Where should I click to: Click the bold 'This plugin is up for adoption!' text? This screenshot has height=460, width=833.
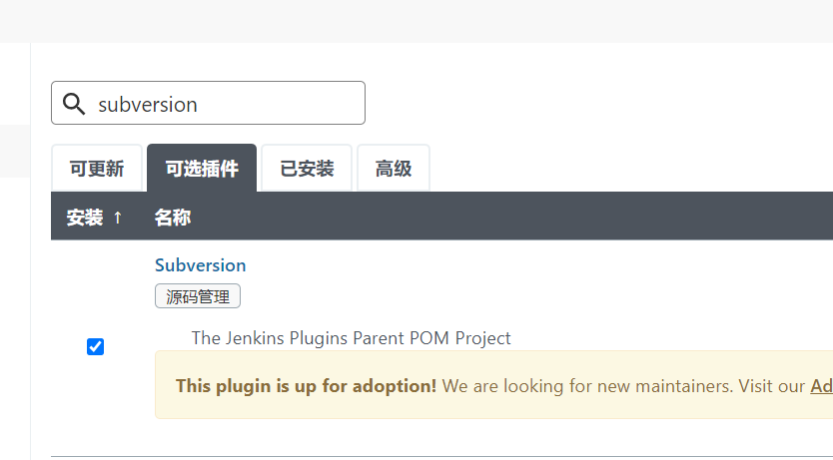[x=306, y=386]
